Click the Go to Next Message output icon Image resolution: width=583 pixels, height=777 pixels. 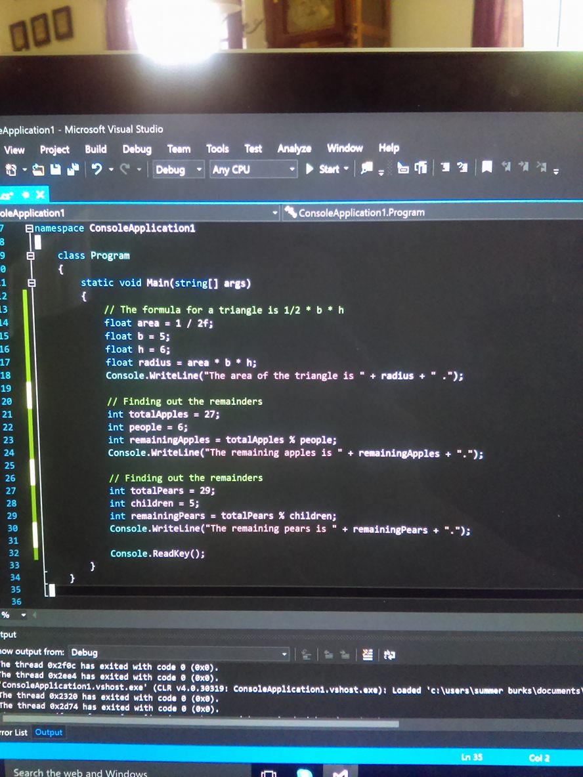coord(345,655)
